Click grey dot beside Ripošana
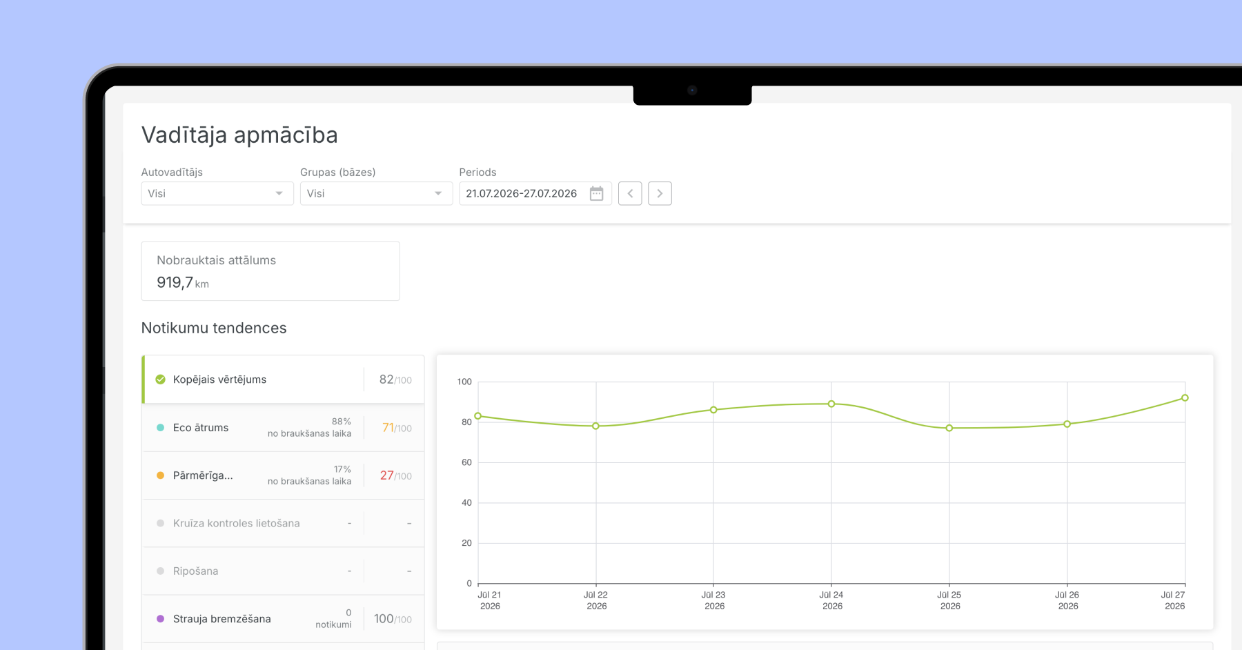The width and height of the screenshot is (1242, 650). [x=160, y=571]
